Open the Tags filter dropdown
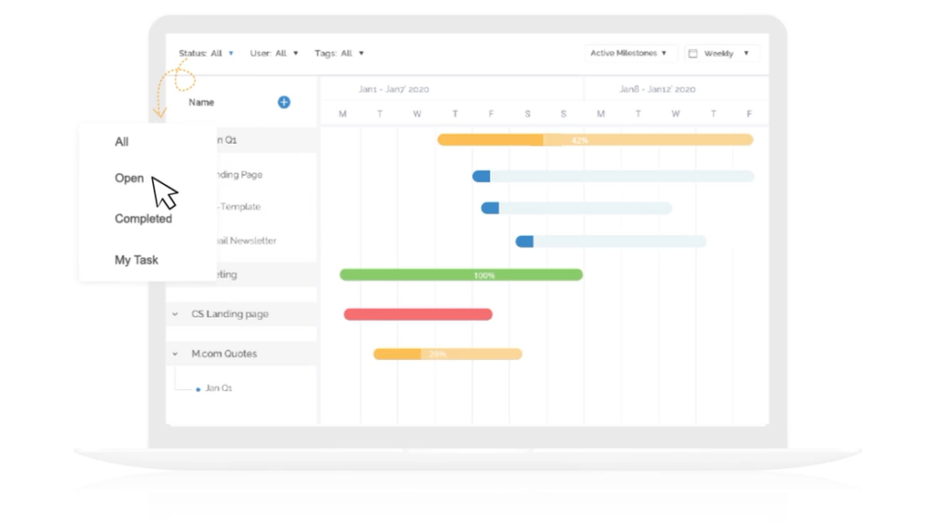The height and width of the screenshot is (523, 939). [x=339, y=53]
